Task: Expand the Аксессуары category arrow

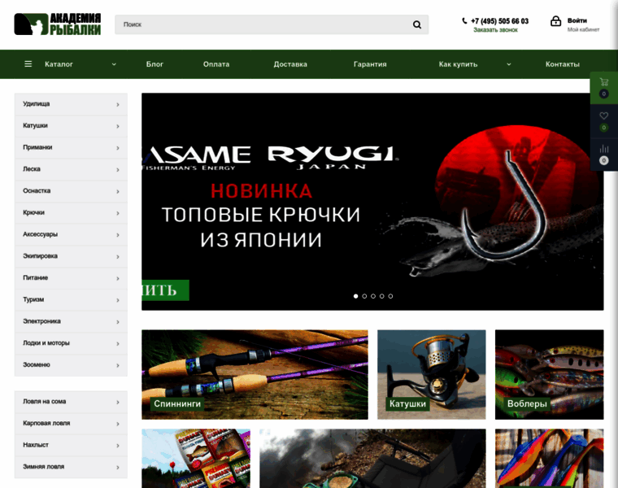Action: tap(118, 235)
